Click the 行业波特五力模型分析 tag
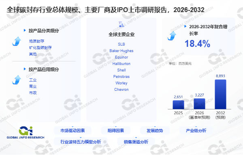 coord(81,142)
